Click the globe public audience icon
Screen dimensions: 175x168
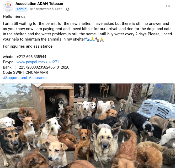[x=68, y=9]
